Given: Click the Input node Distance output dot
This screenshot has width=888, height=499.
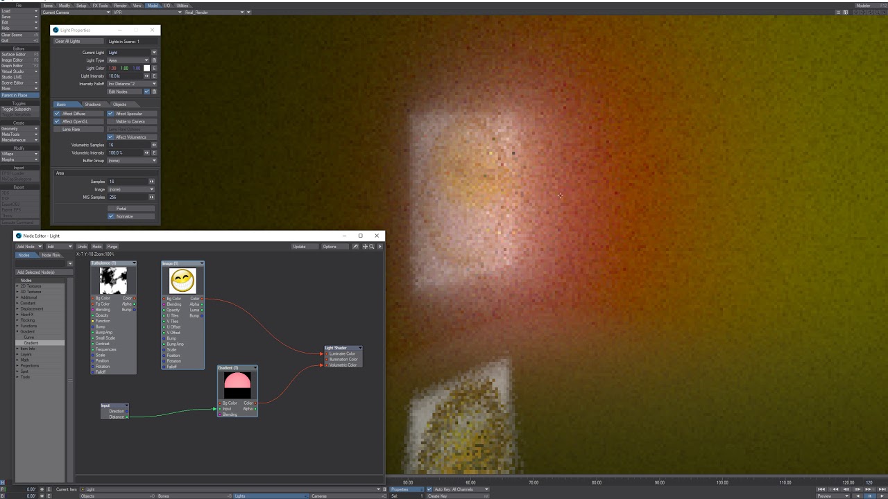Looking at the screenshot, I should coord(127,417).
